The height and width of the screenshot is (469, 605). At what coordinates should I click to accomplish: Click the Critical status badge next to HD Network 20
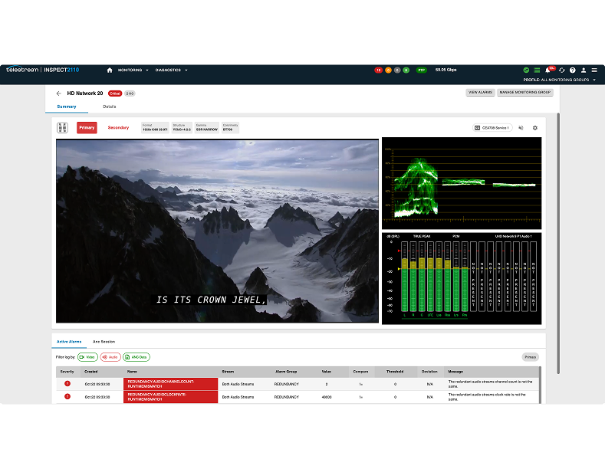click(115, 93)
